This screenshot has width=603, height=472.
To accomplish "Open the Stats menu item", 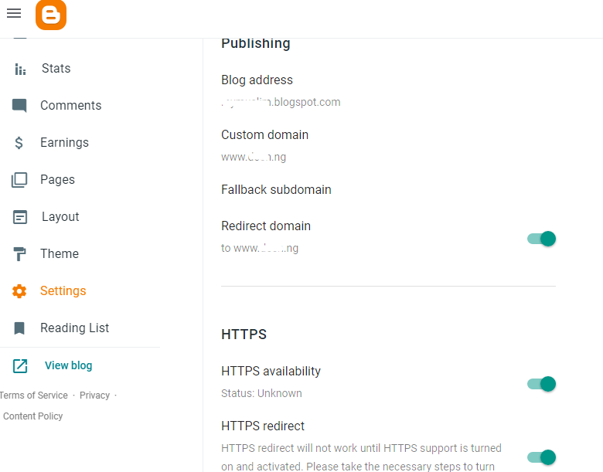I will click(x=56, y=69).
